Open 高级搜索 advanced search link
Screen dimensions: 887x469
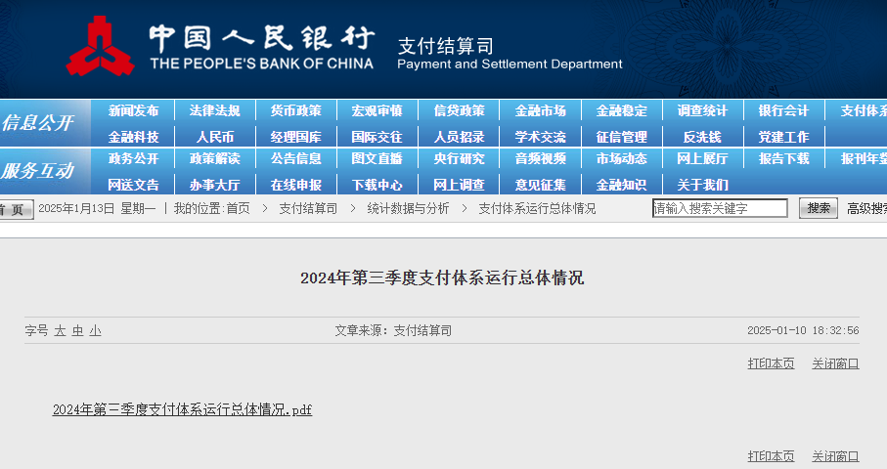click(866, 208)
